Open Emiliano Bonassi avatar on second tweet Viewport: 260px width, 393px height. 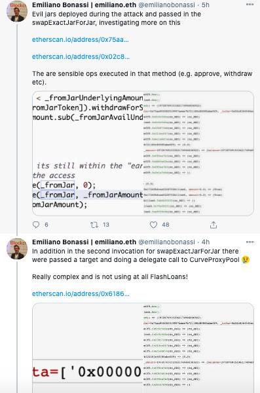[x=17, y=249]
